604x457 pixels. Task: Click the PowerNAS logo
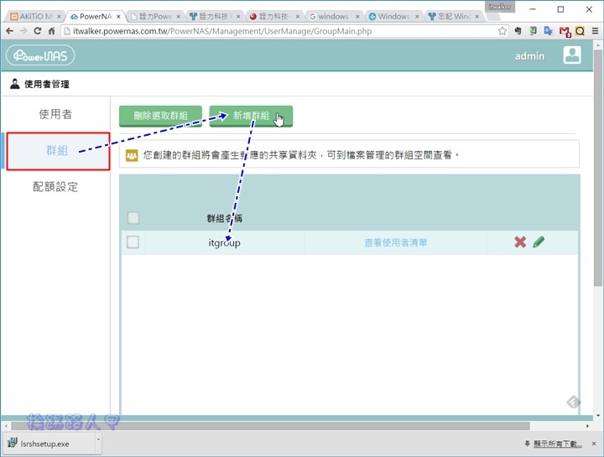[40, 55]
